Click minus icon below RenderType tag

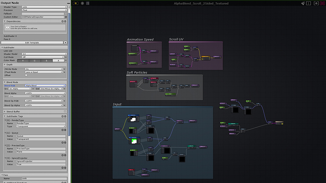[65, 130]
